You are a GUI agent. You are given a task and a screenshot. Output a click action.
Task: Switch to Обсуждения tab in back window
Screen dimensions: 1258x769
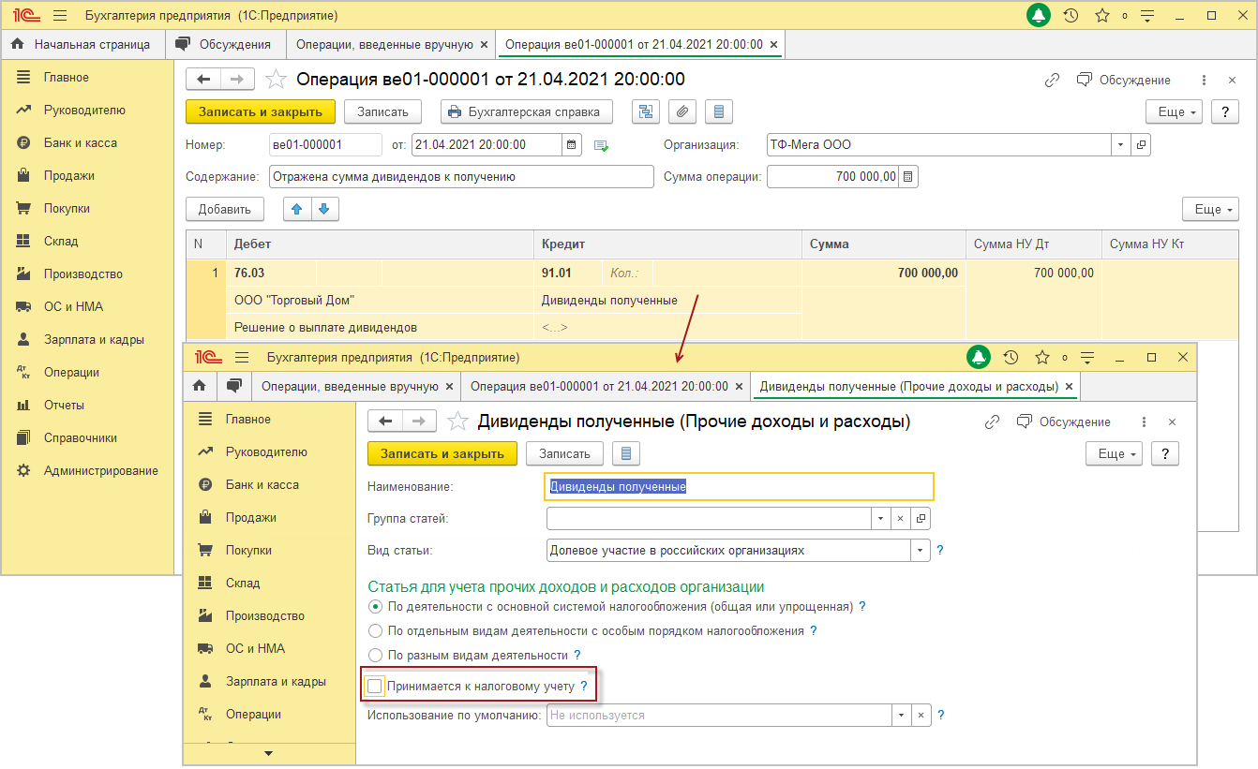[225, 44]
